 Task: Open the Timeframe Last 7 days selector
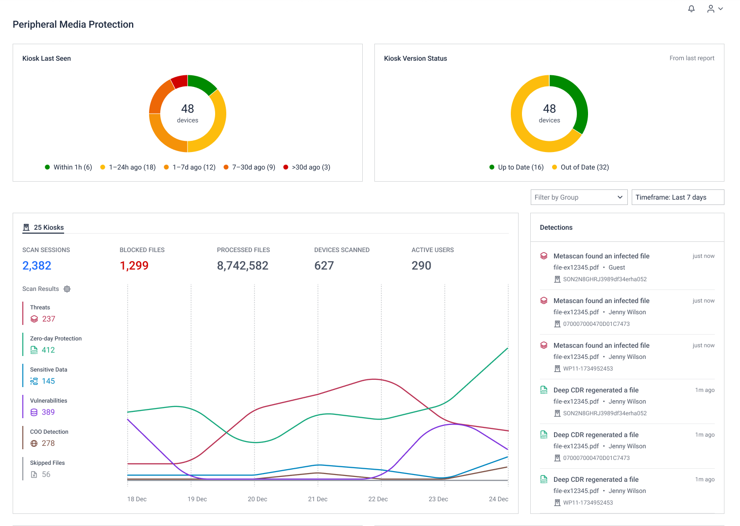coord(677,197)
